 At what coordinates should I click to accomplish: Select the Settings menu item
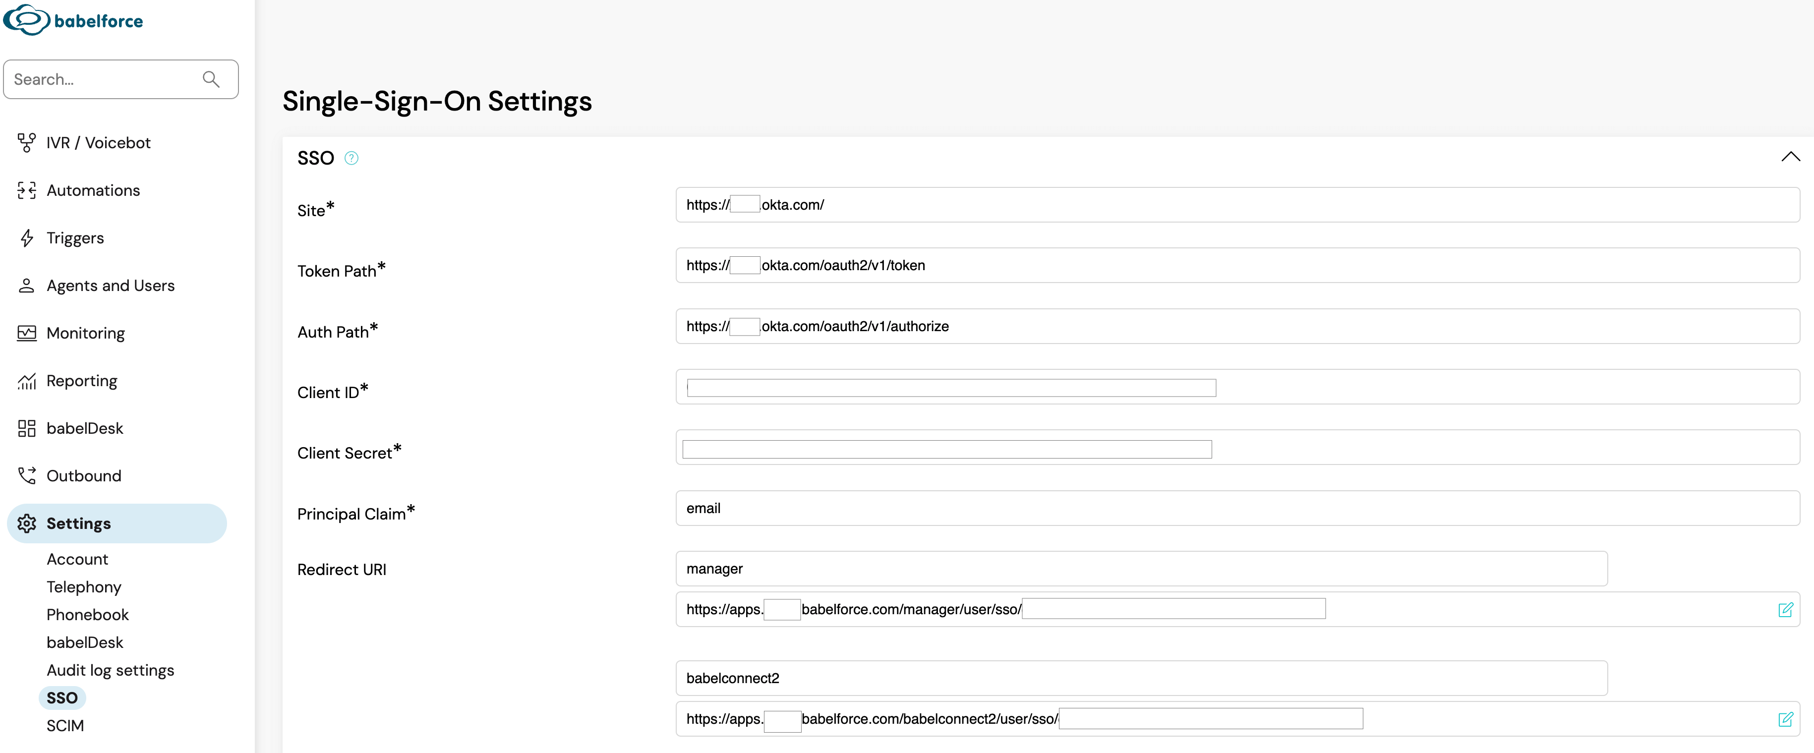(117, 523)
